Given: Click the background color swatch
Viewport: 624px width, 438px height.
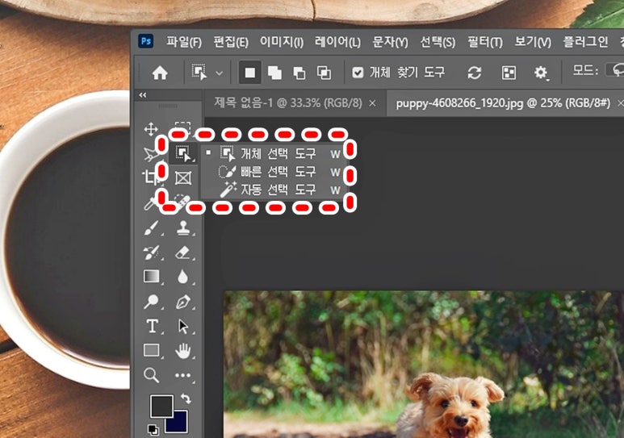Looking at the screenshot, I should tap(179, 424).
